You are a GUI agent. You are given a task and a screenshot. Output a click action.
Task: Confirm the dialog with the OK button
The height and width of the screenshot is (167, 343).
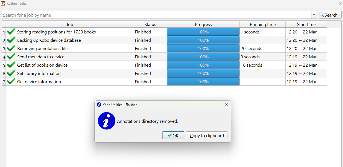click(x=173, y=135)
